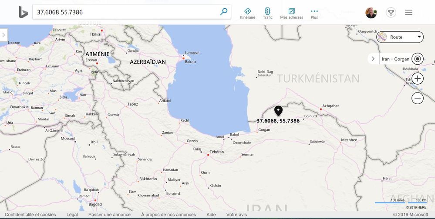Screen dimensions: 435x219
Task: Click the black map pin marker
Action: tap(278, 111)
